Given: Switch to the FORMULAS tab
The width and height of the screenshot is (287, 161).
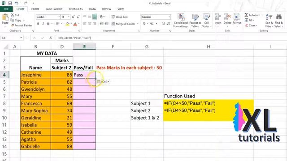Looking at the screenshot, I should (76, 9).
